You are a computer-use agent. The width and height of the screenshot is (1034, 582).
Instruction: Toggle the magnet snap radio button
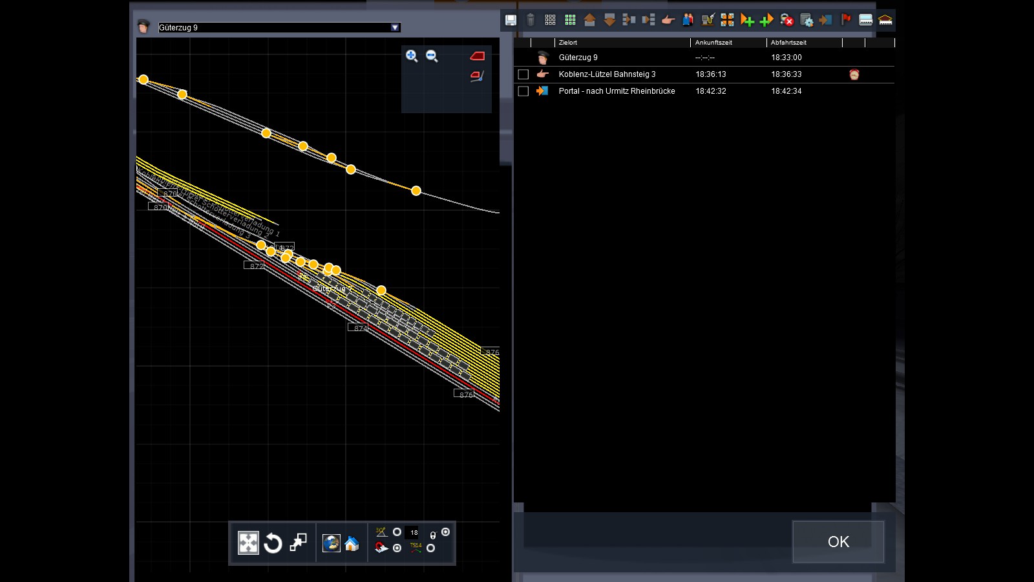pyautogui.click(x=397, y=548)
